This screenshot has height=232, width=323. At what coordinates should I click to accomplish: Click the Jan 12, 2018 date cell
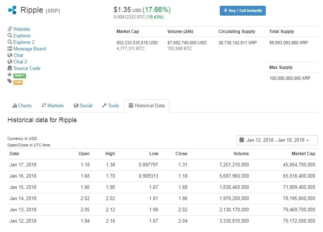[23, 221]
